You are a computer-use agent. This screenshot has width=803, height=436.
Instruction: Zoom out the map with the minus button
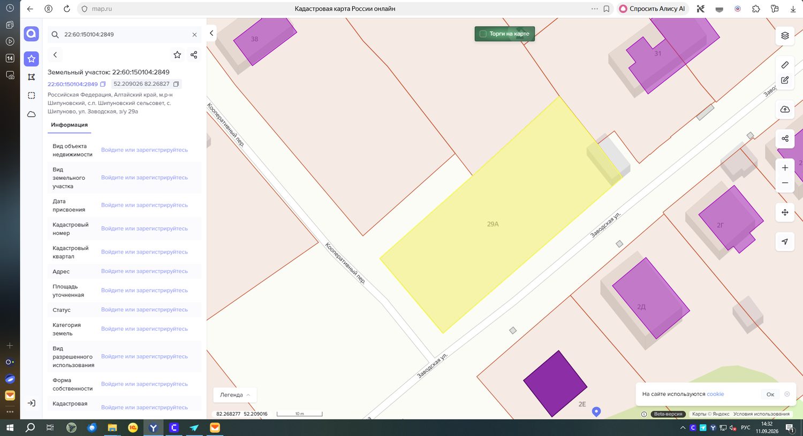click(x=785, y=183)
